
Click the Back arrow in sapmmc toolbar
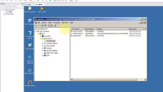click(36, 26)
